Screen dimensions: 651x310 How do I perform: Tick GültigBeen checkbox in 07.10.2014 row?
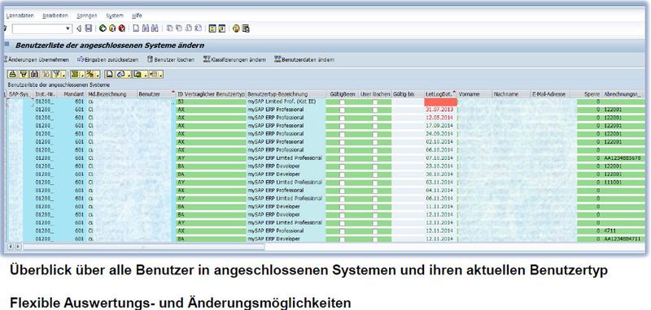click(x=342, y=158)
